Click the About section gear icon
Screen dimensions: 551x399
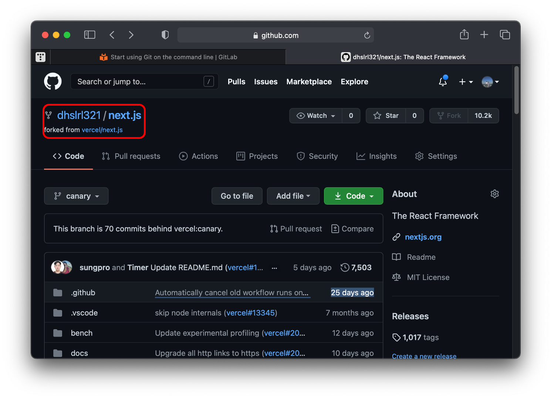click(494, 194)
